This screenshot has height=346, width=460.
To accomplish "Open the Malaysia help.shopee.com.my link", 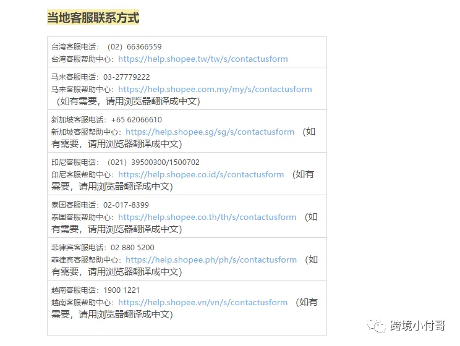I will click(215, 89).
